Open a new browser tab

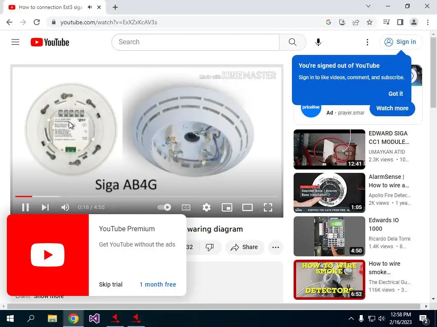[115, 7]
